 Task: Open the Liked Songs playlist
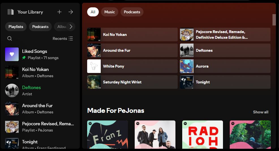point(40,54)
